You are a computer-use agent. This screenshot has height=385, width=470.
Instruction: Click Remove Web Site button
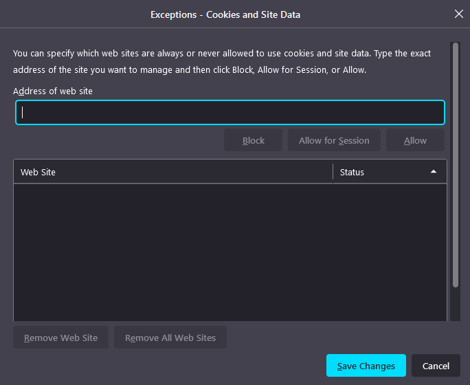pyautogui.click(x=61, y=338)
